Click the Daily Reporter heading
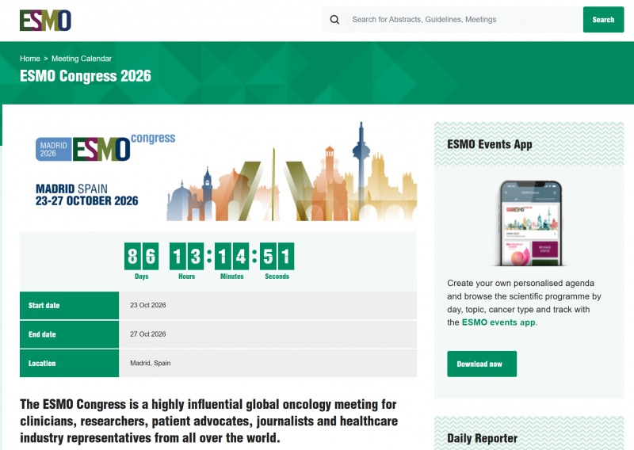634x450 pixels. 482,439
